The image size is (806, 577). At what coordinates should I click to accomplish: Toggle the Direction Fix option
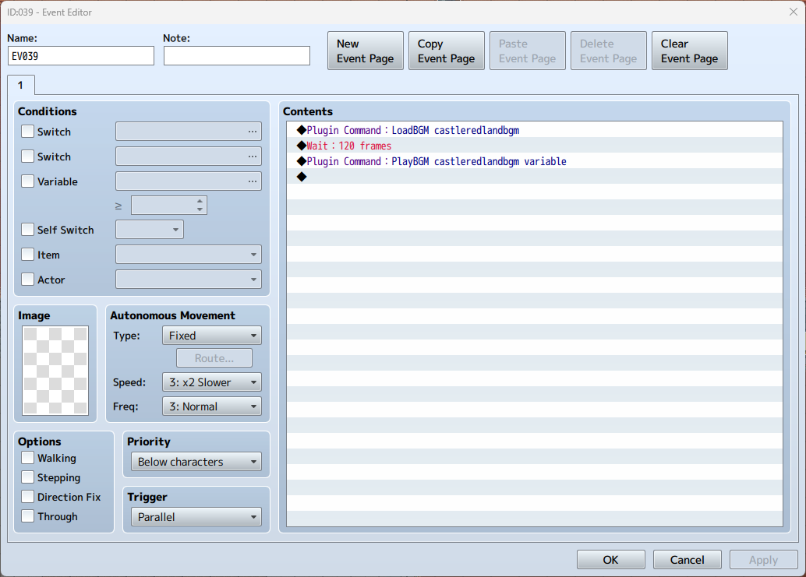click(28, 496)
